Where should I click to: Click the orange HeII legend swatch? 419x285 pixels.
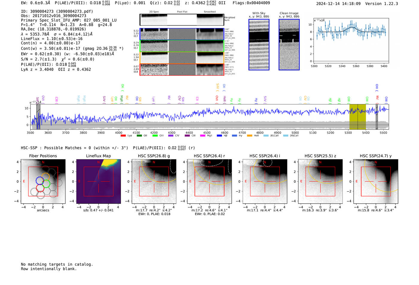click(x=250, y=136)
